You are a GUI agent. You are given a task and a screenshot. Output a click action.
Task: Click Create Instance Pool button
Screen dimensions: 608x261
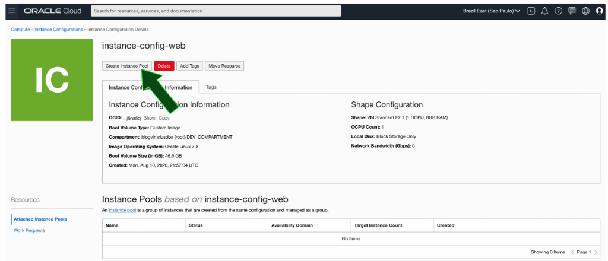click(126, 66)
